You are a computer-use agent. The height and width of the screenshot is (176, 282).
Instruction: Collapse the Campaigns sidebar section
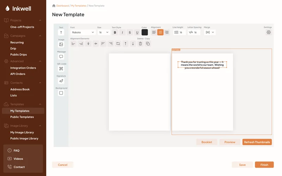pos(40,36)
